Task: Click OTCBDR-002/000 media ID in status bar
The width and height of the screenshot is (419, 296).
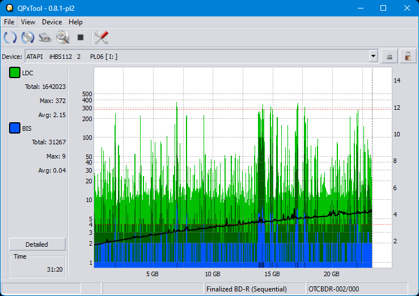Action: pos(333,289)
